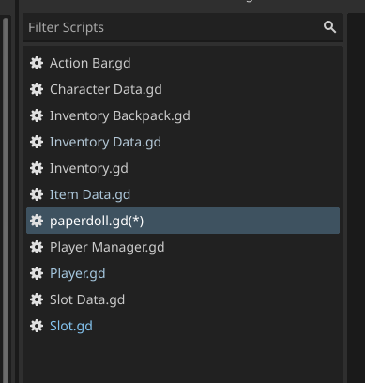Click gear icon beside Inventory Data.gd

(37, 142)
